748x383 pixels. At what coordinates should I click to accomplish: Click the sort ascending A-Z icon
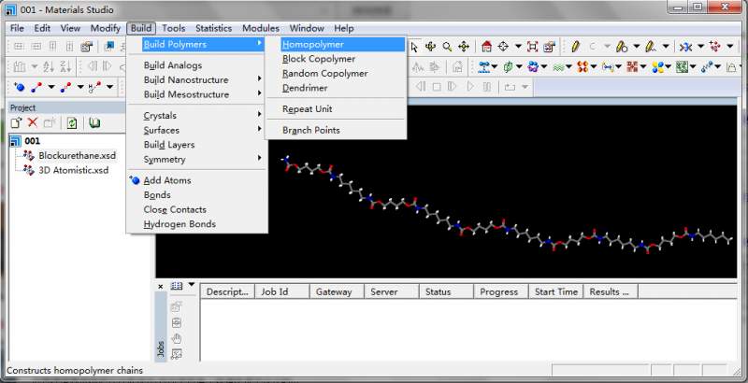pos(49,67)
